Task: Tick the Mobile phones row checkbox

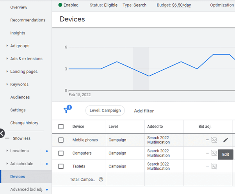Action: (x=61, y=140)
